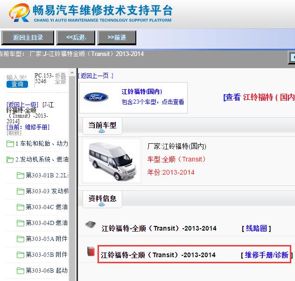The width and height of the screenshot is (295, 281).
Task: Open folder icon for 1 车轮和轮胎
Action: pos(10,144)
